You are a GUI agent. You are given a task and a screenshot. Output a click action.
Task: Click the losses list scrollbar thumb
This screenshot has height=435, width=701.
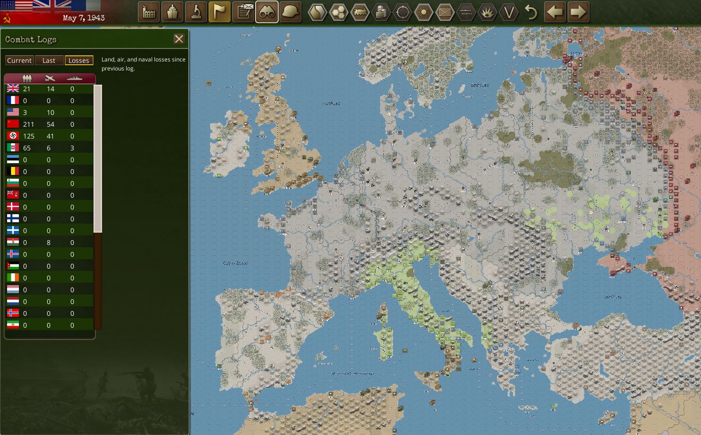[x=98, y=159]
